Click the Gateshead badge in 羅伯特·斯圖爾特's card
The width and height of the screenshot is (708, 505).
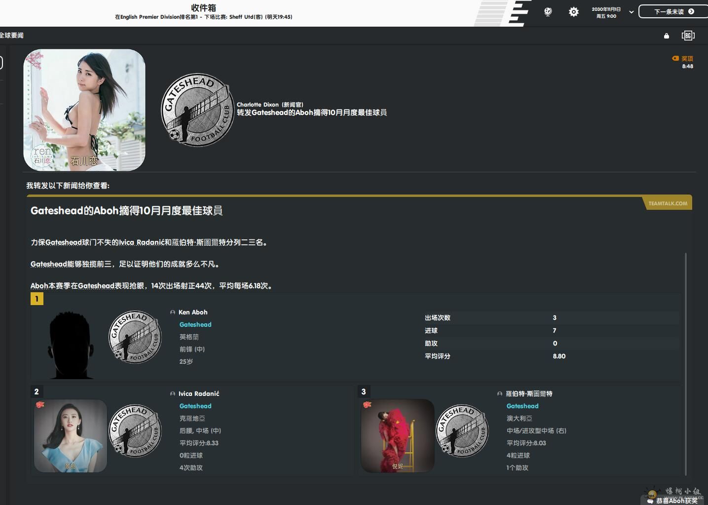462,431
